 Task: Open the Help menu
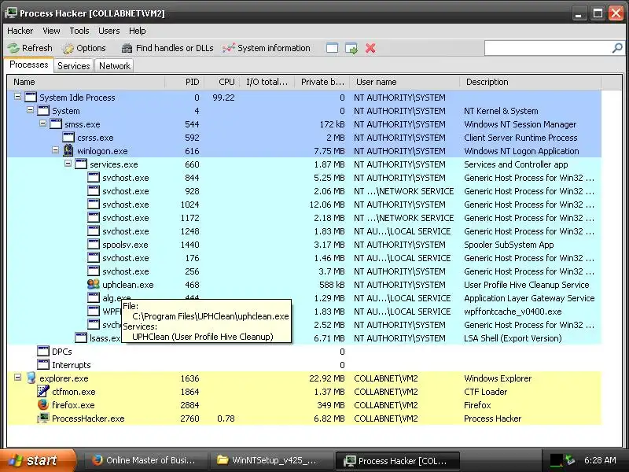click(137, 31)
